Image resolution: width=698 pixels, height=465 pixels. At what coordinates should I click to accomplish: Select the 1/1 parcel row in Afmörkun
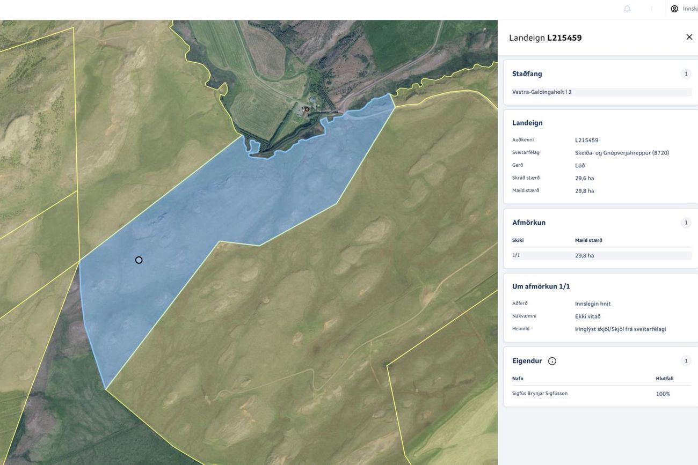pyautogui.click(x=602, y=255)
